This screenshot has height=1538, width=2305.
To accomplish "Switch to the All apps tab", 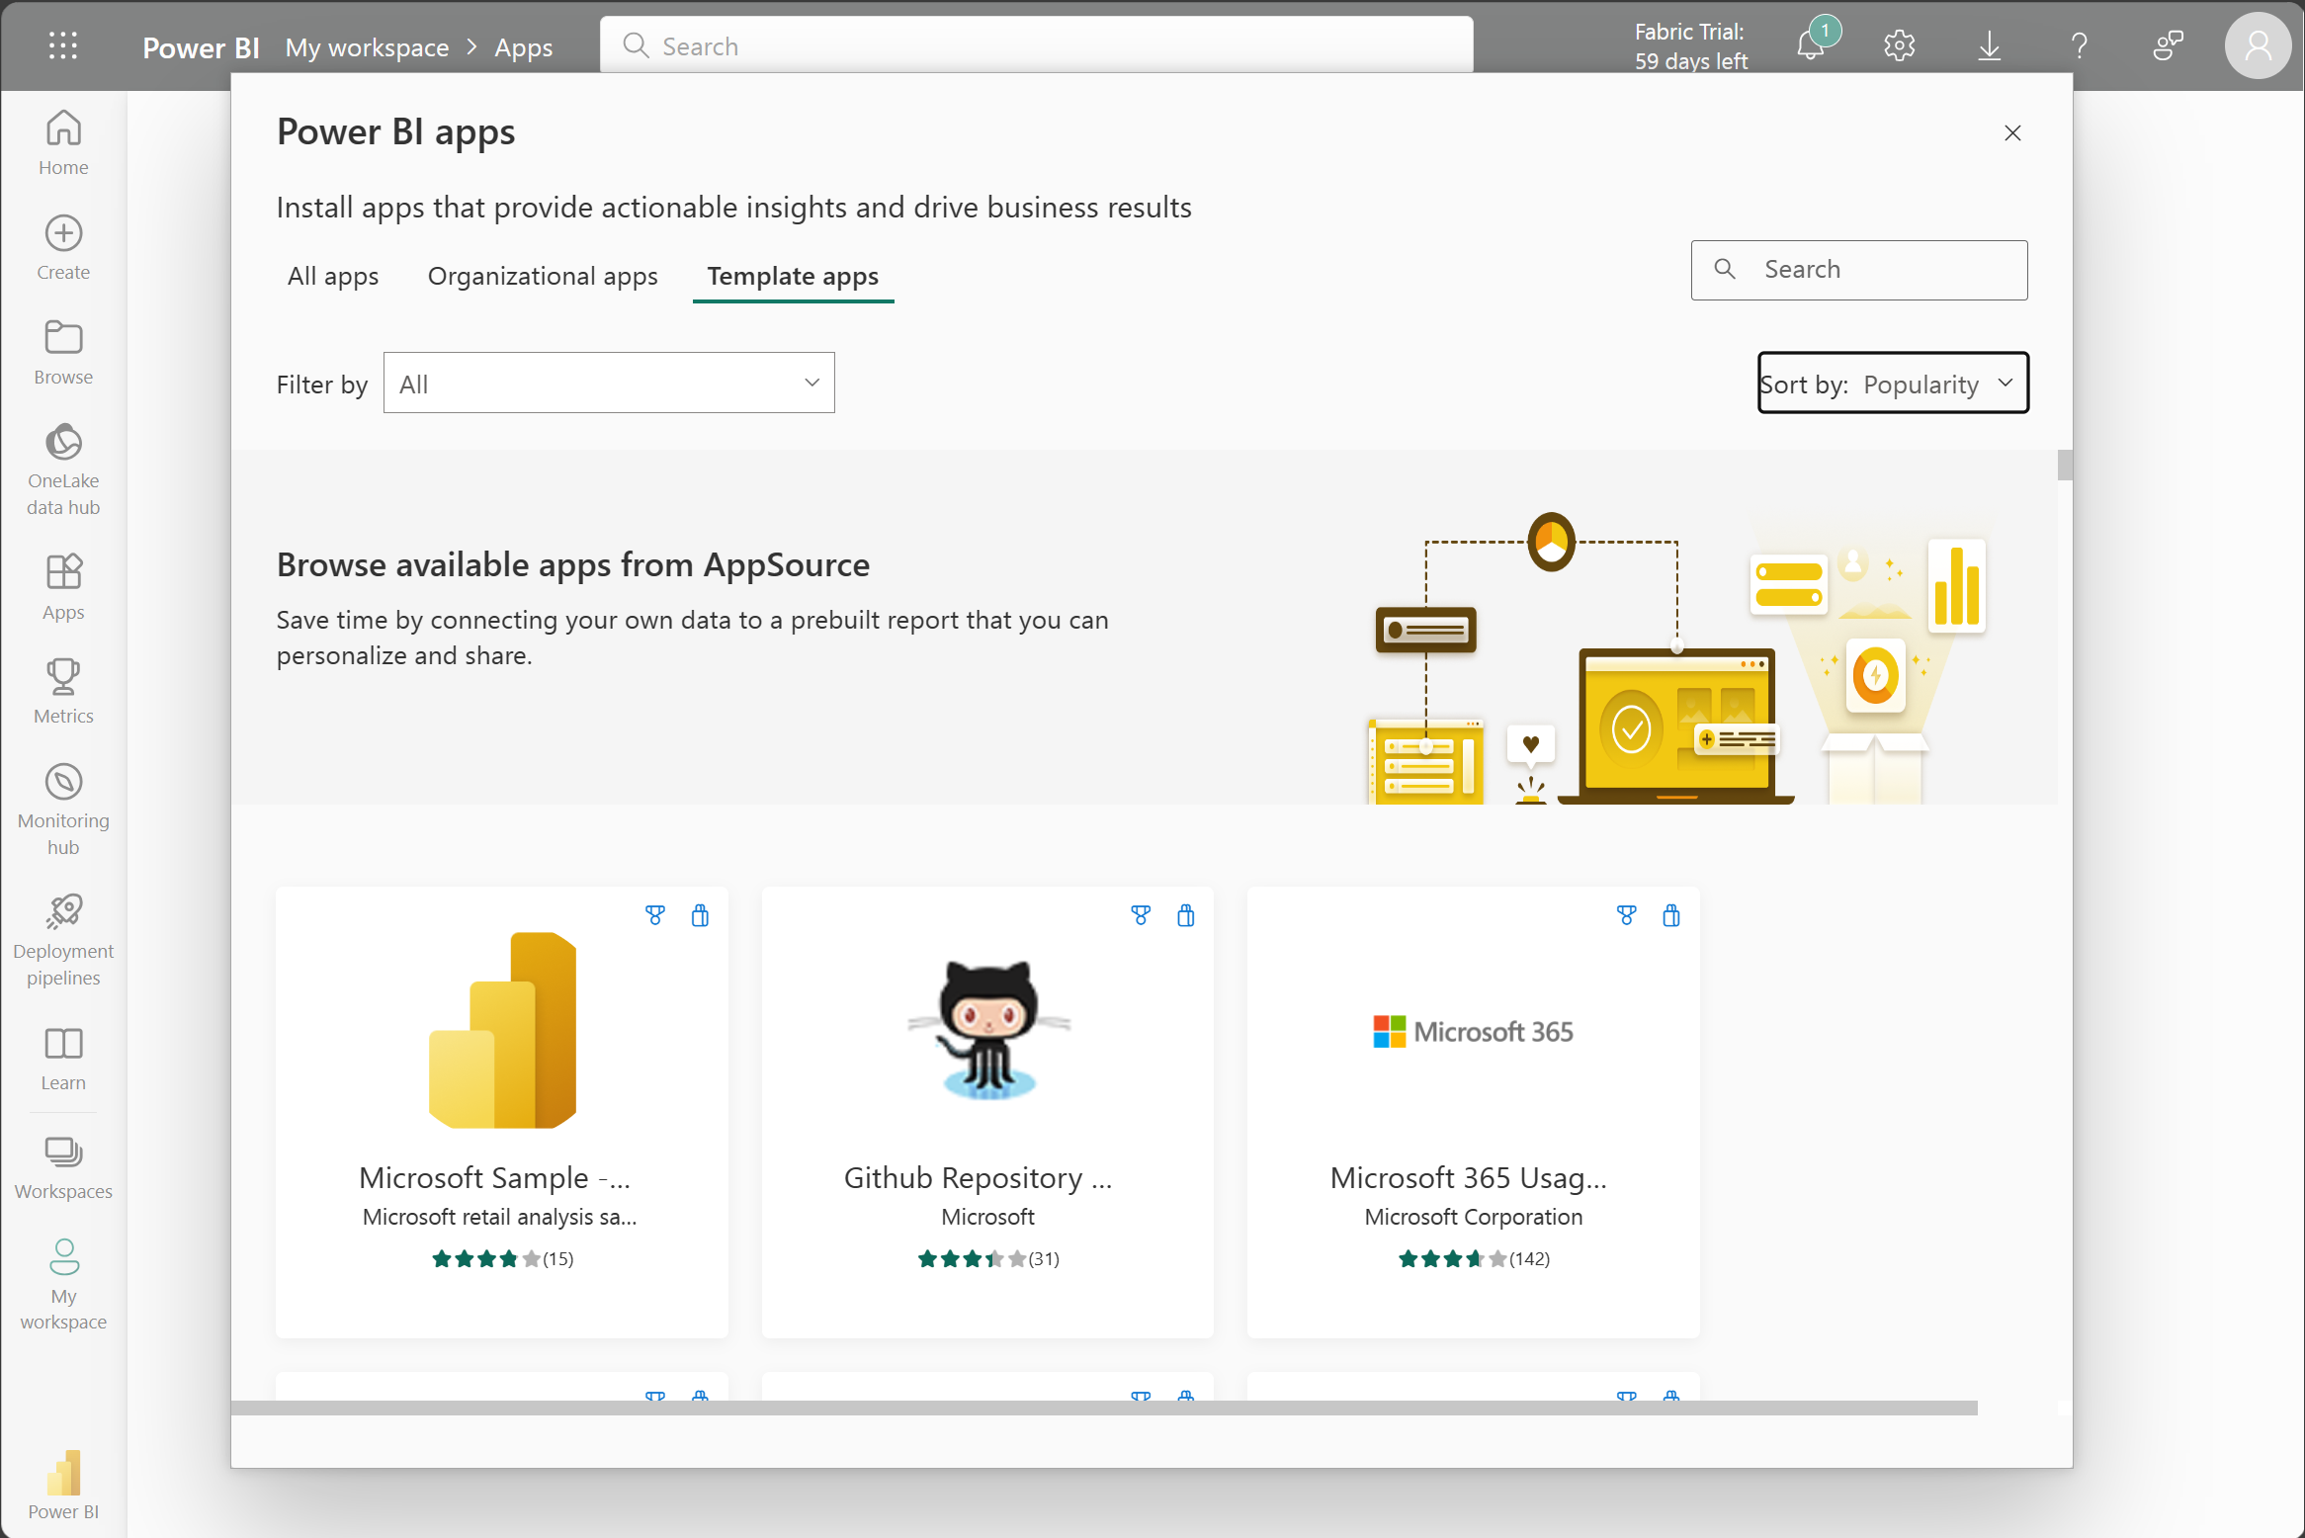I will pyautogui.click(x=333, y=275).
